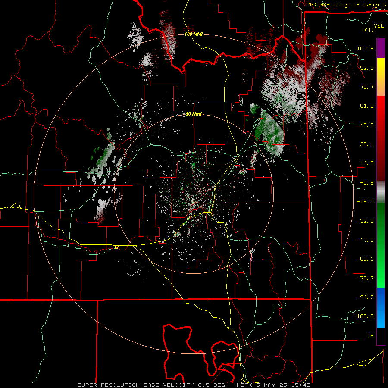Click the -94.2 legend value
Viewport: 388px width, 388px height.
(365, 297)
